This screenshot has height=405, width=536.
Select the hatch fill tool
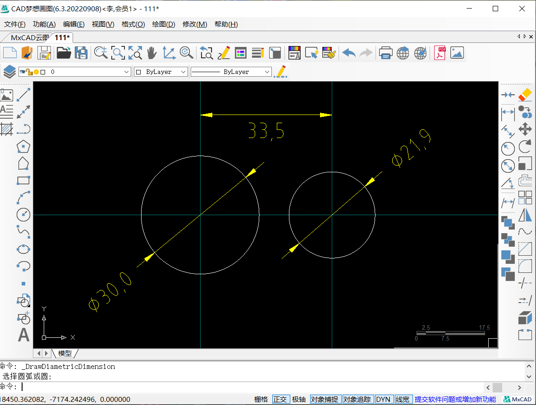(6, 129)
